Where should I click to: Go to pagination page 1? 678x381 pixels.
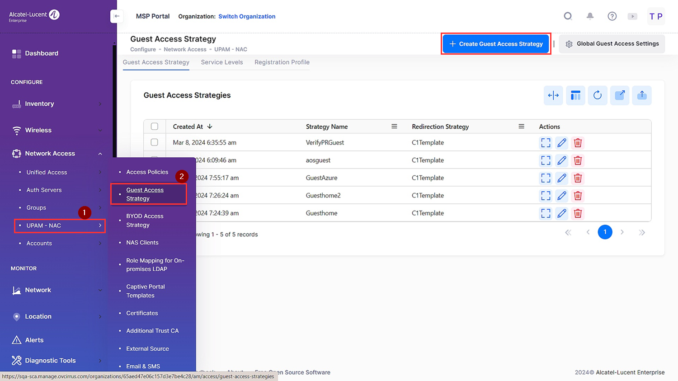[605, 232]
